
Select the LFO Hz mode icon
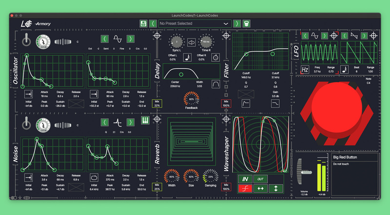[x=305, y=70]
